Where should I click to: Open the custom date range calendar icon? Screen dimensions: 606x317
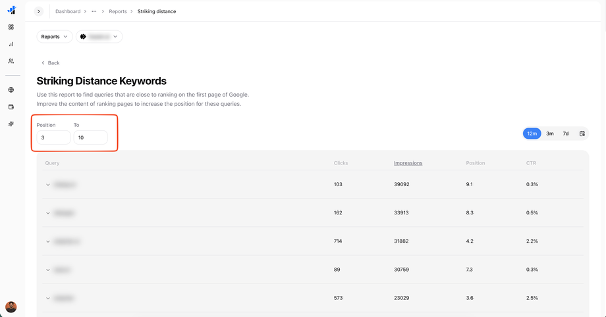tap(582, 134)
